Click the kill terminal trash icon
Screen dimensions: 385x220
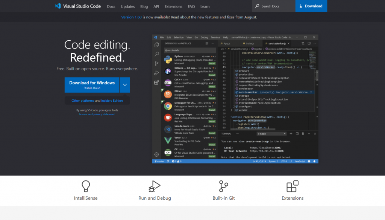click(x=303, y=134)
